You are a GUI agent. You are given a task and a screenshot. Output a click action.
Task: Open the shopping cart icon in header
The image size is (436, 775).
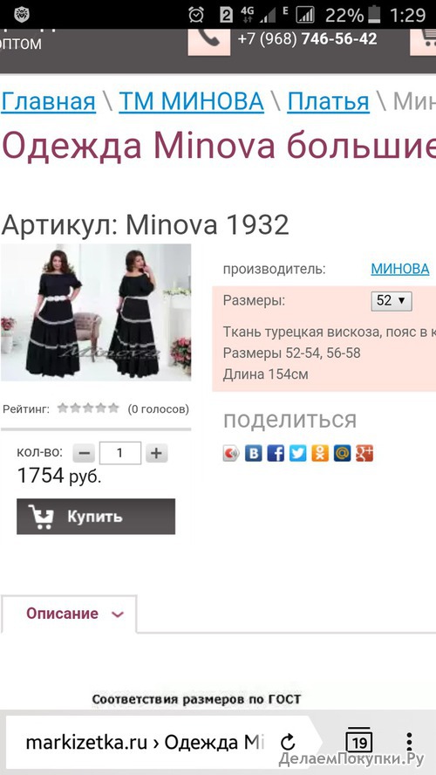423,40
